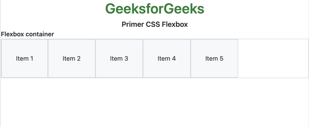The image size is (309, 127).
Task: Select the Item 1 flex box
Action: tap(25, 58)
